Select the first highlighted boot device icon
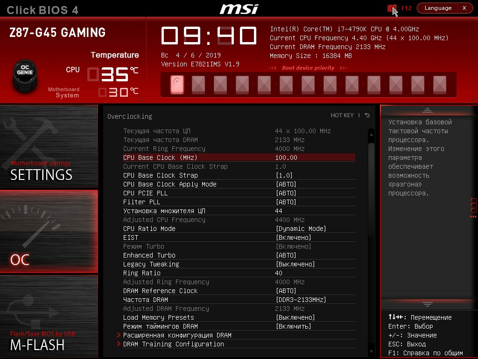Screen dimensions: 478x359 point(177,85)
